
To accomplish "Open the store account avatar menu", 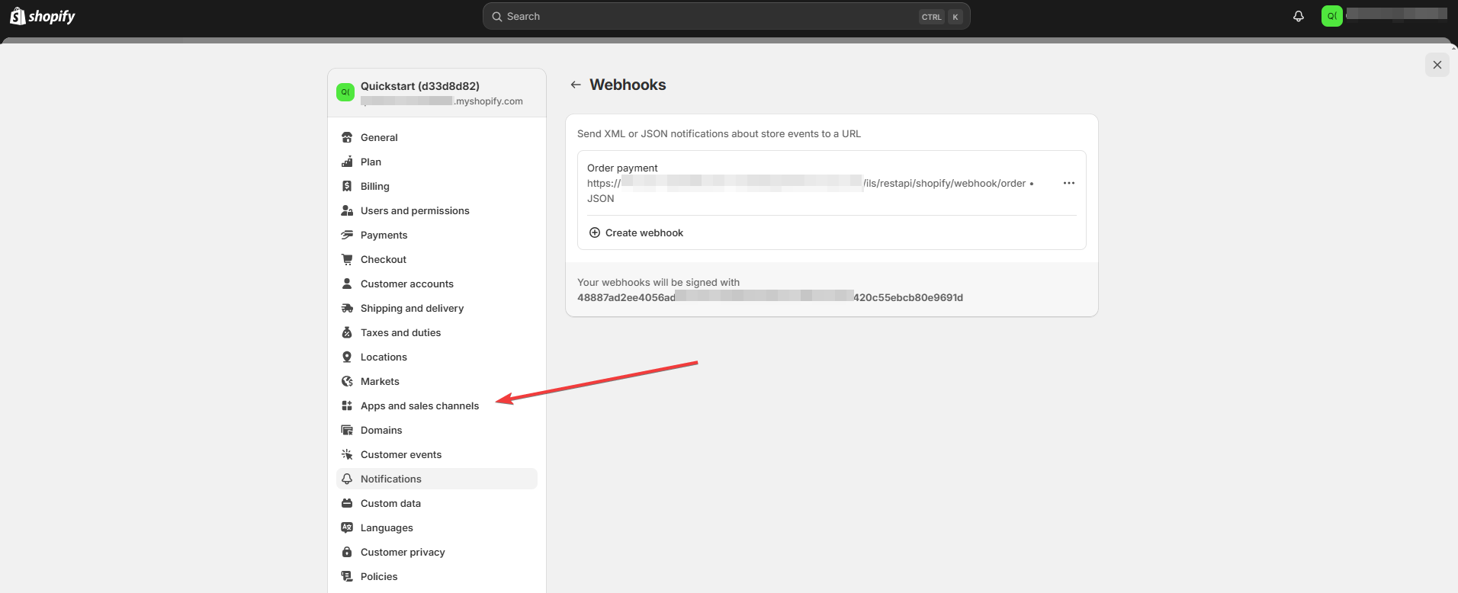I will 1332,16.
